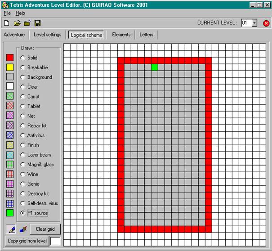Select the Antivirus radio button
This screenshot has height=251, width=272.
point(23,135)
